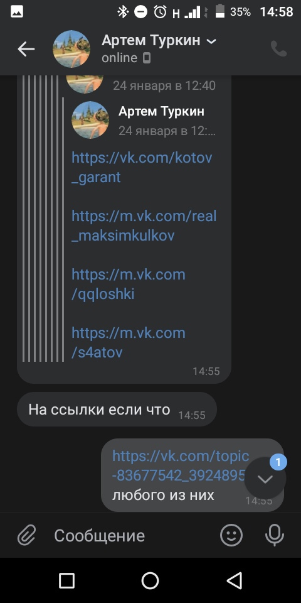This screenshot has height=603, width=301.
Task: Tap the forwarded message avatar thumbnail
Action: point(90,120)
